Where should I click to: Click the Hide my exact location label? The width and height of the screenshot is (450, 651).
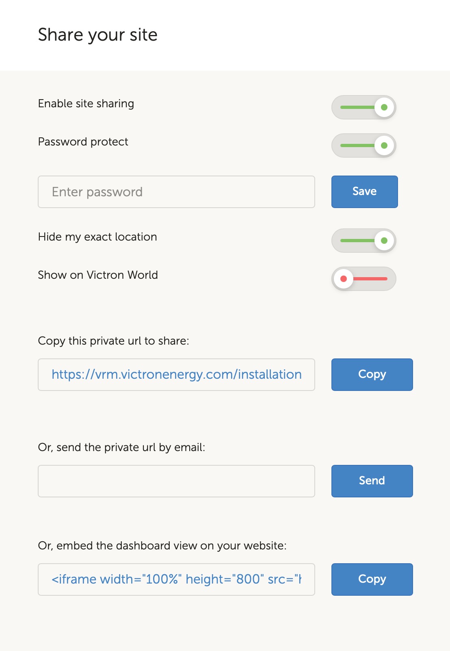97,237
